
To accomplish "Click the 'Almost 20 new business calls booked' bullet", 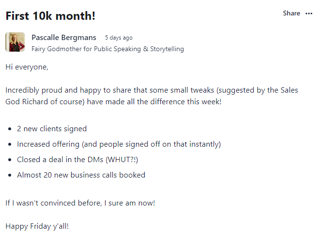I will [81, 175].
